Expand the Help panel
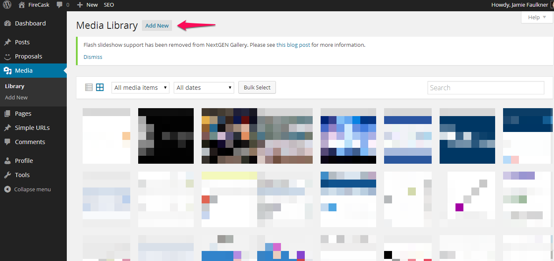The height and width of the screenshot is (261, 554). tap(536, 17)
